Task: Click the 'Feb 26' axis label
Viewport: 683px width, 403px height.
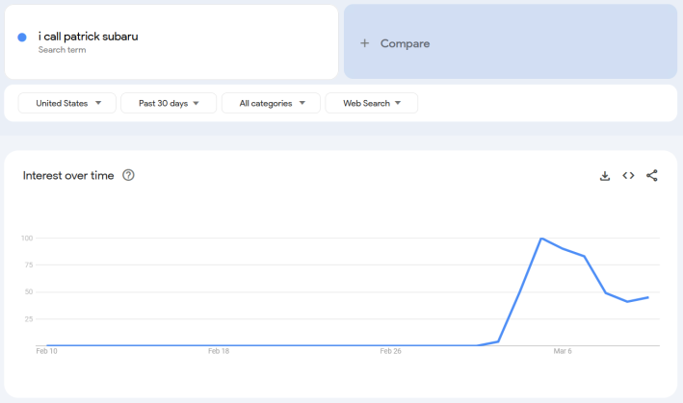Action: pyautogui.click(x=391, y=351)
